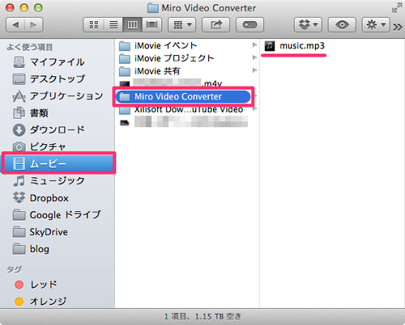Click the ムービー film icon in sidebar
This screenshot has width=405, height=325.
(x=19, y=163)
